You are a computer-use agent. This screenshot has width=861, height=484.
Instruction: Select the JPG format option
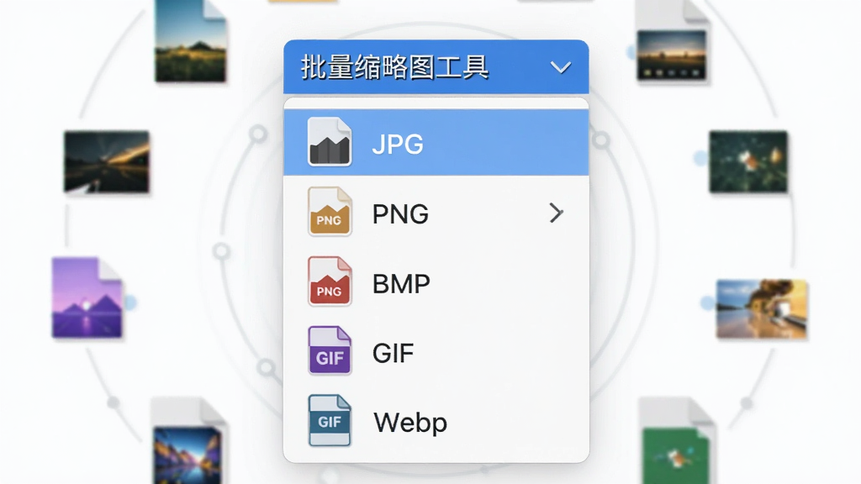pyautogui.click(x=436, y=143)
